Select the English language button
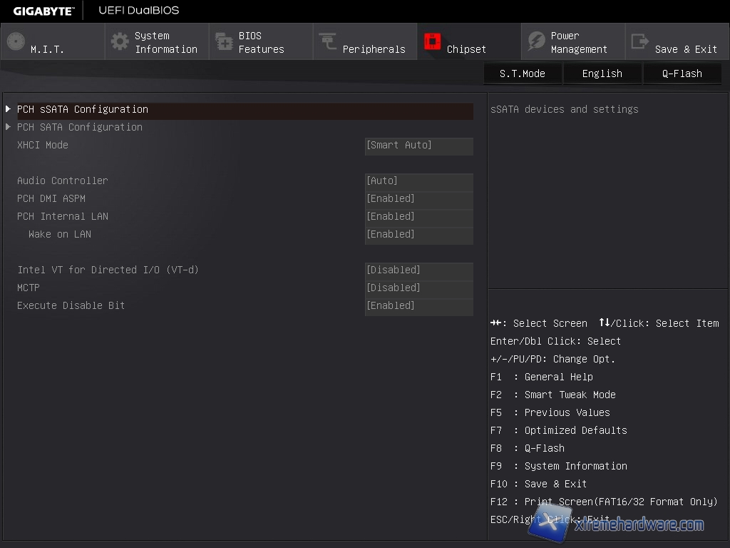This screenshot has width=730, height=548. [602, 73]
